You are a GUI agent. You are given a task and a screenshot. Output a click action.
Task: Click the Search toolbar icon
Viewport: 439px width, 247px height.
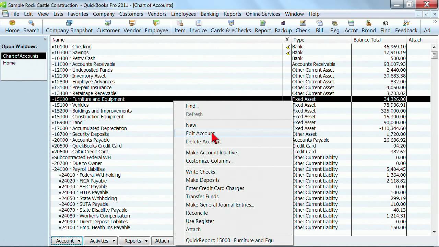tap(31, 27)
